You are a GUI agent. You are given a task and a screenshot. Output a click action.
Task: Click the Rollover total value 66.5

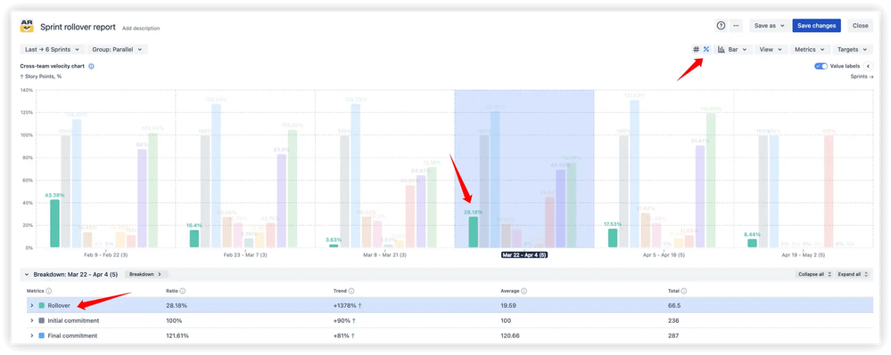pyautogui.click(x=674, y=306)
